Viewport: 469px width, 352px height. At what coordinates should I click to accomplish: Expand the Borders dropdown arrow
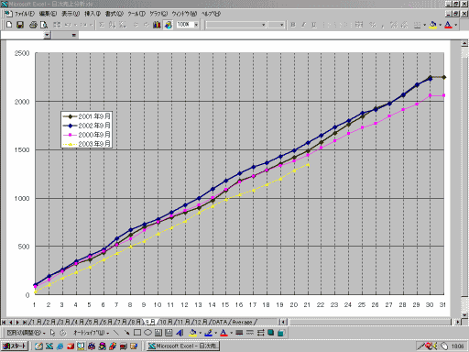point(424,25)
